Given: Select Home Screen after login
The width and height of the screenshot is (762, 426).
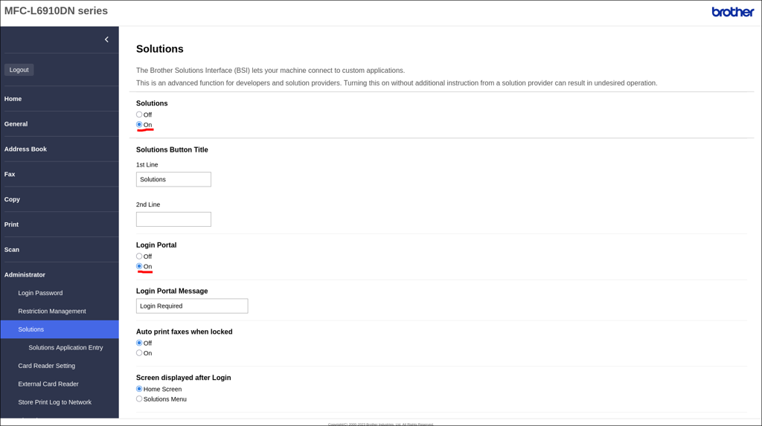Looking at the screenshot, I should click(x=139, y=389).
